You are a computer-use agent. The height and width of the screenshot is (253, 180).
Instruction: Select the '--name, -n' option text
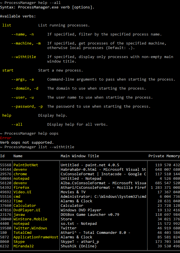tap(22, 34)
